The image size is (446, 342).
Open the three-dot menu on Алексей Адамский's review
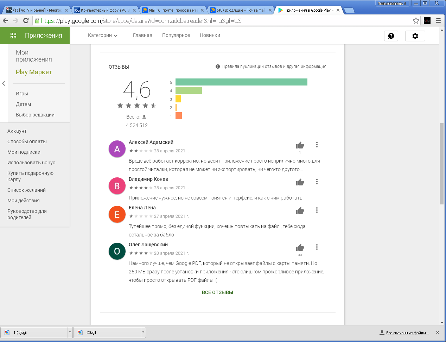coord(317,145)
